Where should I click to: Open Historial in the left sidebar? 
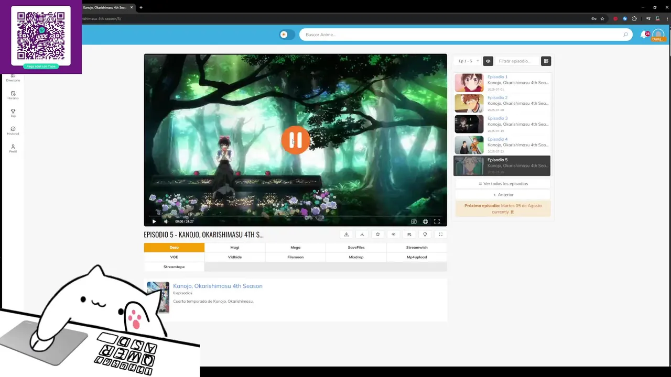pyautogui.click(x=13, y=131)
